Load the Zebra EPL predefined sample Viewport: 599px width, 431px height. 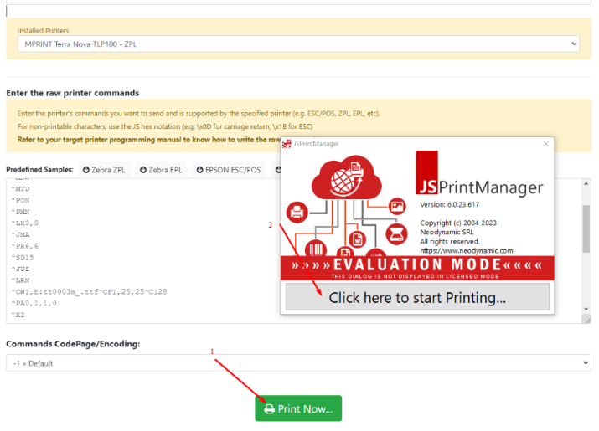[161, 170]
